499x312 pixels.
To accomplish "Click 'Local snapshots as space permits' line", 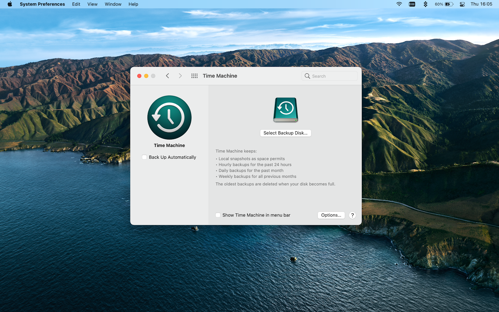I will click(252, 159).
